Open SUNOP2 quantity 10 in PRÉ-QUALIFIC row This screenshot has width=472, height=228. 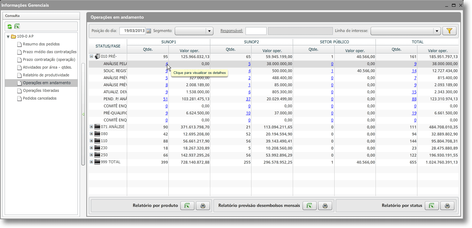click(x=248, y=113)
